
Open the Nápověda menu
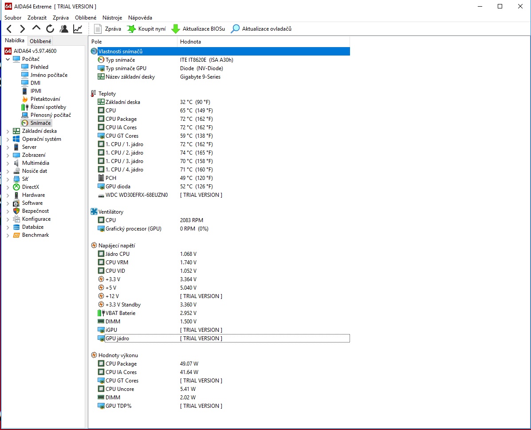[x=140, y=18]
